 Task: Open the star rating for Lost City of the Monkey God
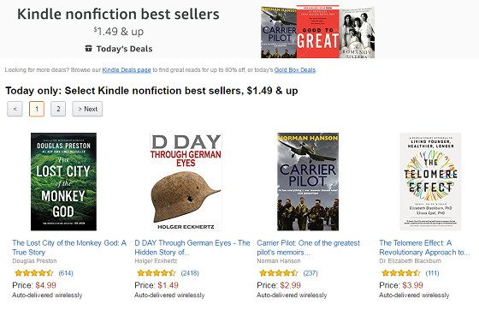click(34, 273)
